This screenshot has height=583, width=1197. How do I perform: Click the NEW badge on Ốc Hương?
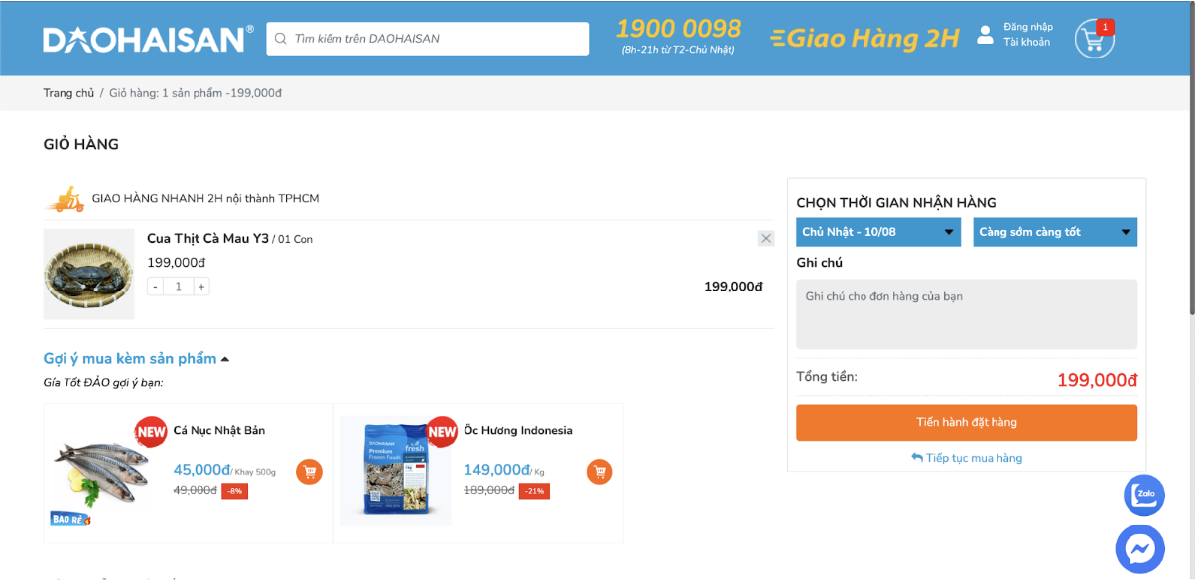tap(442, 432)
